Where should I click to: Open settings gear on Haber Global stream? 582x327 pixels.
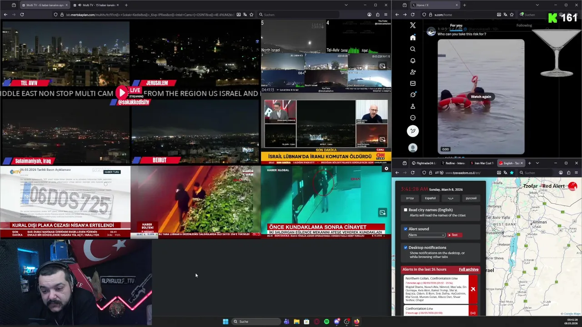pos(386,168)
